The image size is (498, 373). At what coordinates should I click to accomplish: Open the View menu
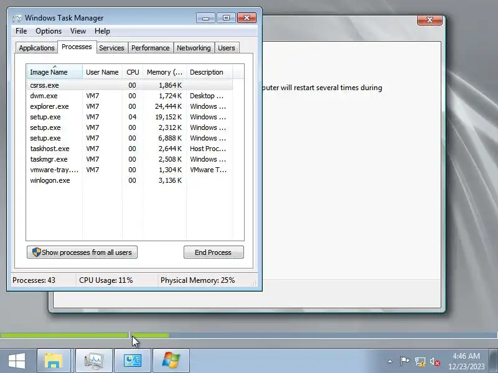(x=78, y=31)
